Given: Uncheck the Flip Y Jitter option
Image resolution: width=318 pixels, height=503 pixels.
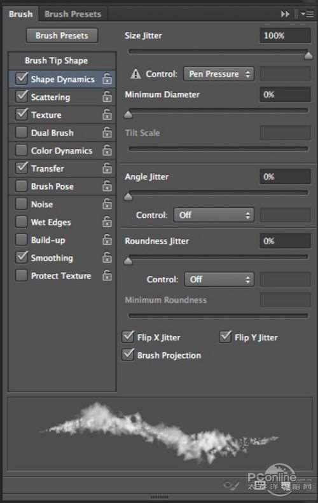Looking at the screenshot, I should (225, 337).
